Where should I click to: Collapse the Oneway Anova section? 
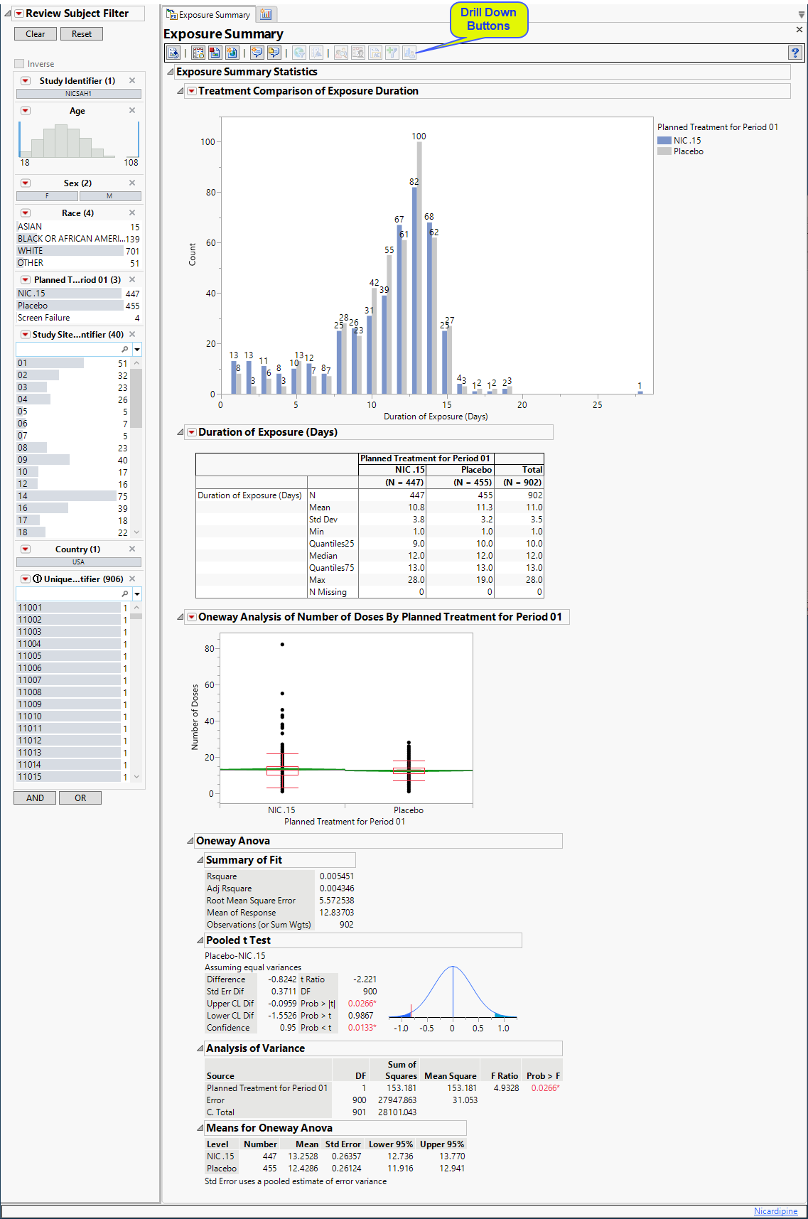[190, 841]
